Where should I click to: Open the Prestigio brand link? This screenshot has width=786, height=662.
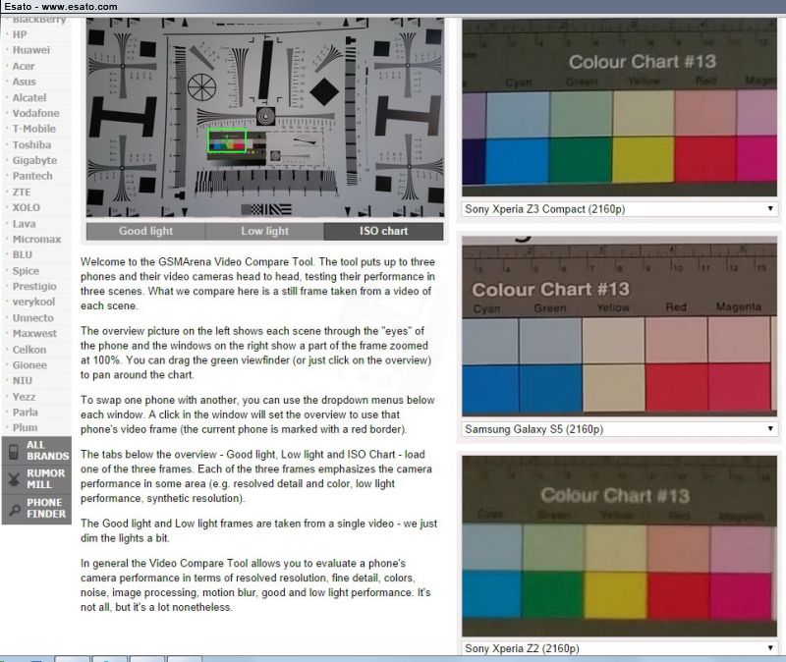(34, 286)
